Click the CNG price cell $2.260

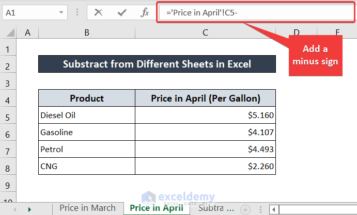click(x=205, y=167)
